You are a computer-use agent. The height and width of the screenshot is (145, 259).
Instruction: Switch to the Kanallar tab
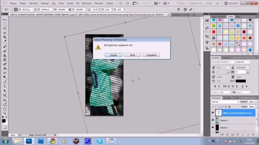click(x=227, y=98)
